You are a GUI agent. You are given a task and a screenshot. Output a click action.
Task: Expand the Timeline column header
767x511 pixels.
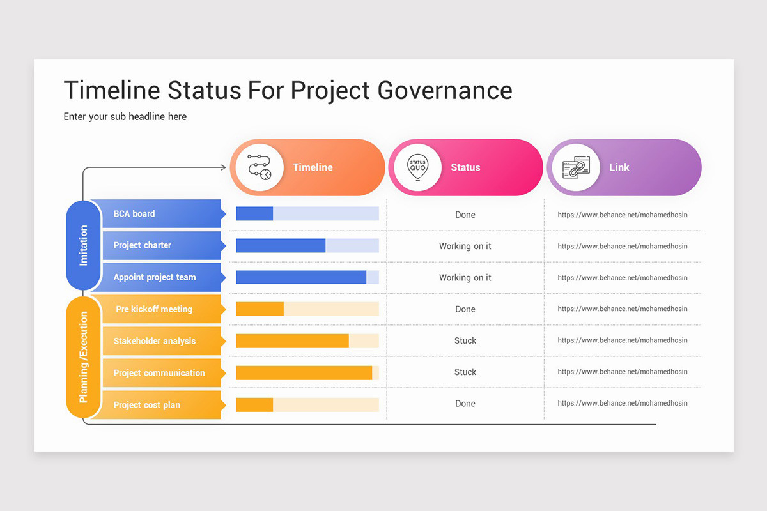(313, 167)
